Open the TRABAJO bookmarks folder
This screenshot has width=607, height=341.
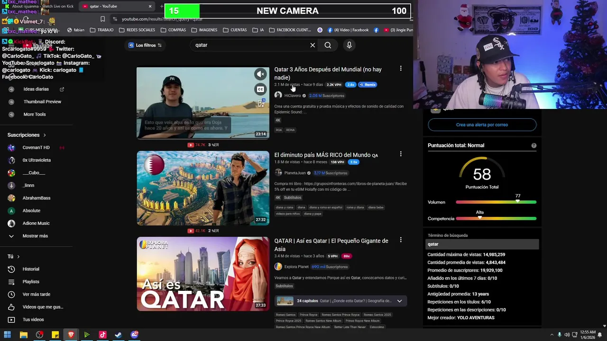tap(101, 30)
